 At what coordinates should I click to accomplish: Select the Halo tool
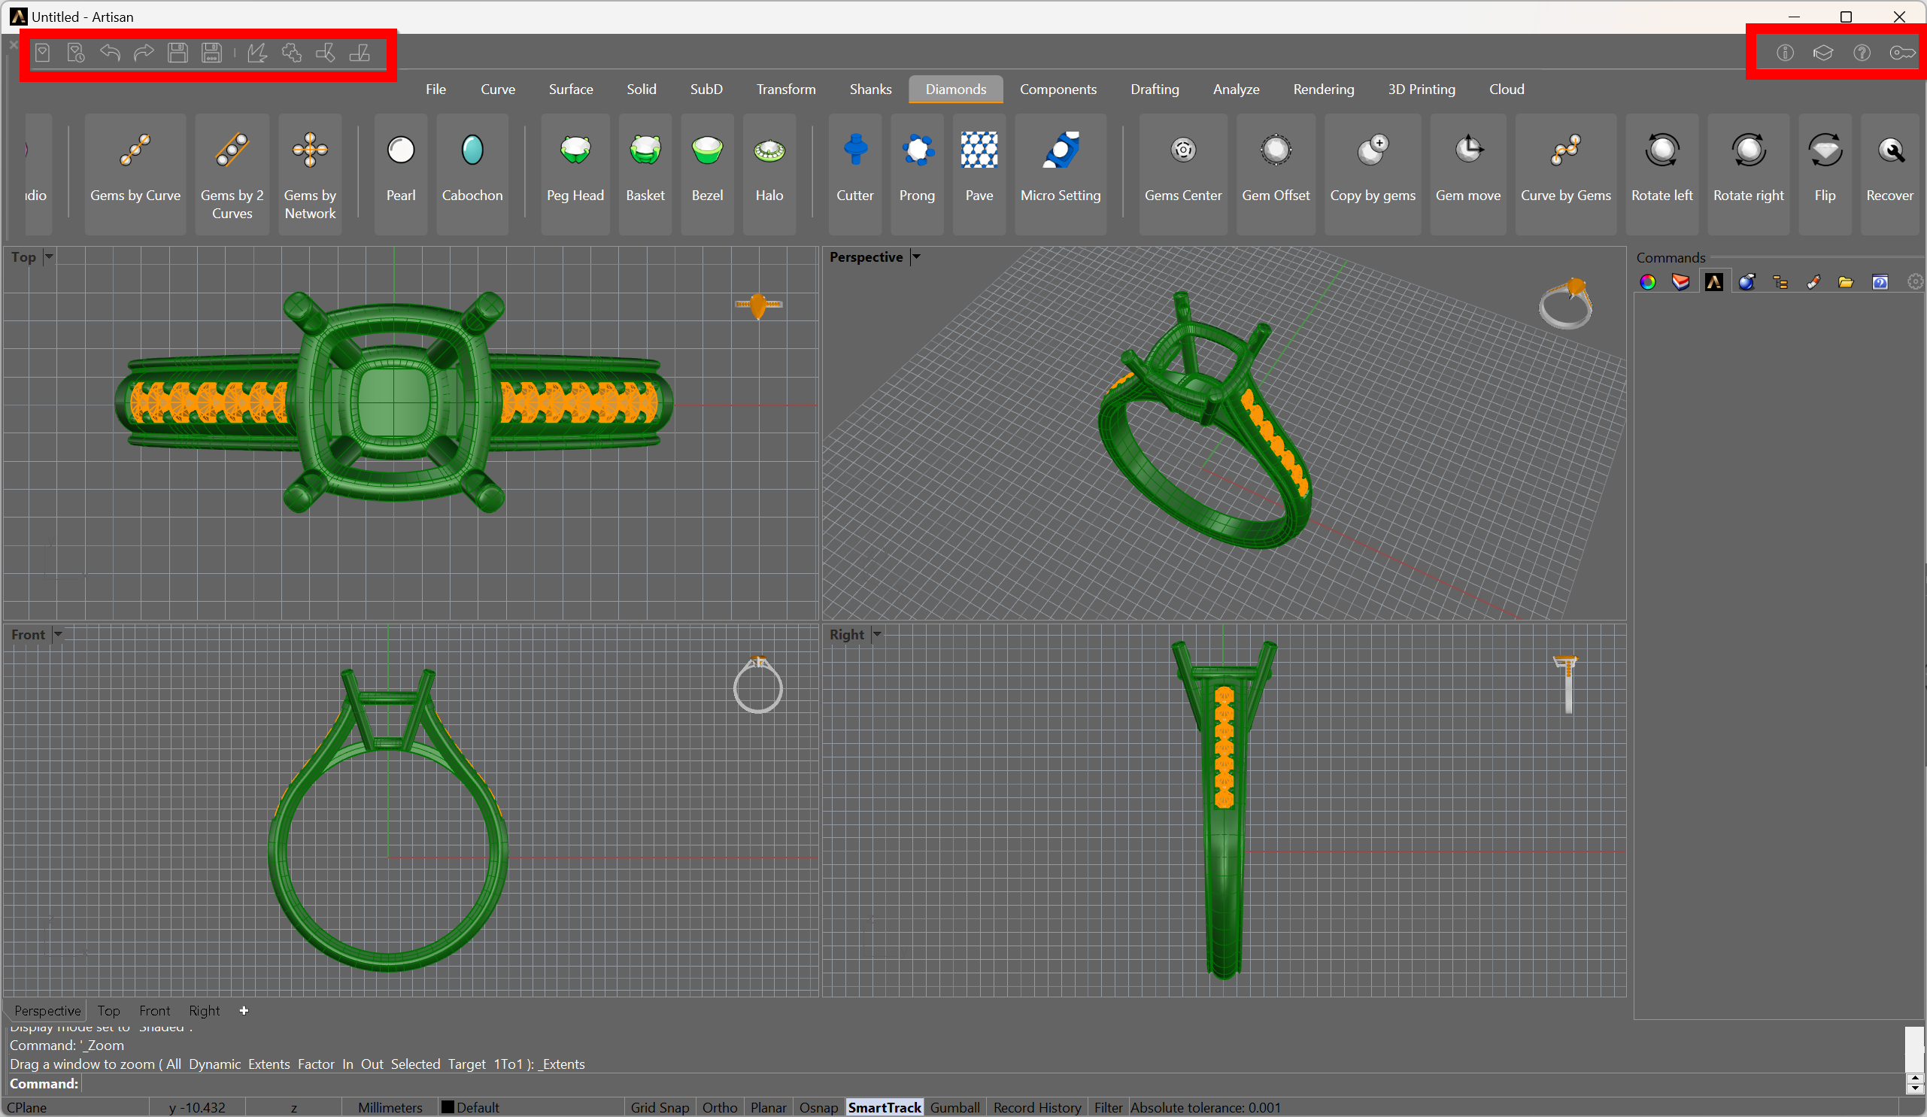(x=769, y=174)
